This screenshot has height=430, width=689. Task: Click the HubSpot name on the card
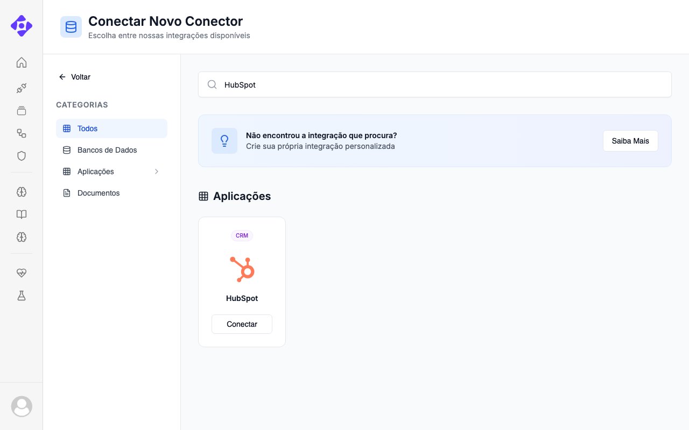click(x=242, y=298)
